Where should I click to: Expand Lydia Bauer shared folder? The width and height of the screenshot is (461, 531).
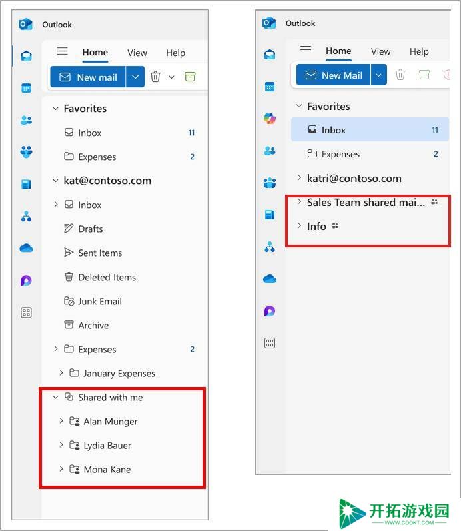click(61, 445)
